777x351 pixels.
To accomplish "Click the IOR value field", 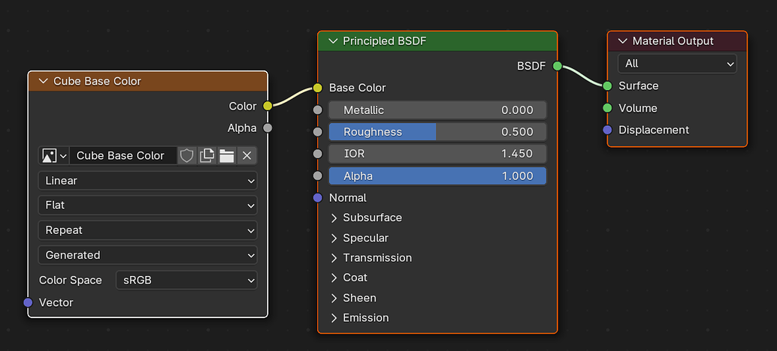I will coord(437,154).
